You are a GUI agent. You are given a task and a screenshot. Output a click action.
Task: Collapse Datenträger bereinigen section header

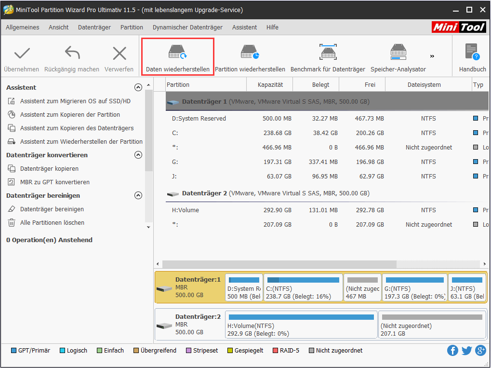tap(138, 195)
